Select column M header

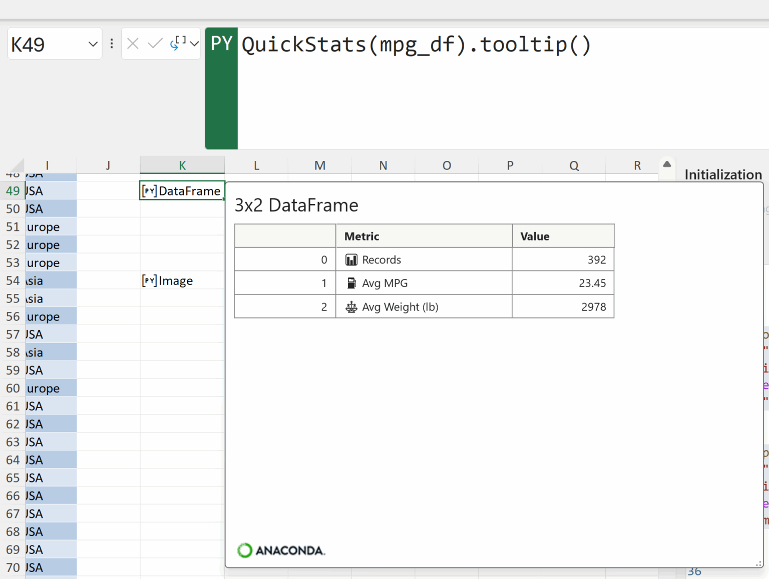319,165
